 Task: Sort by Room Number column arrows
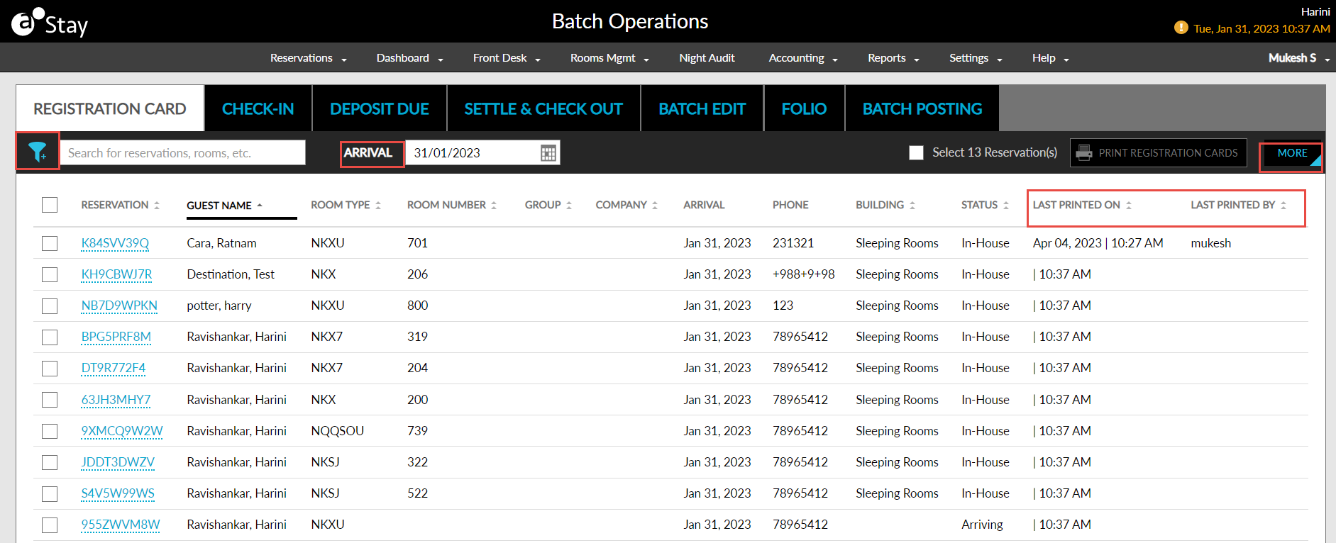click(x=494, y=206)
